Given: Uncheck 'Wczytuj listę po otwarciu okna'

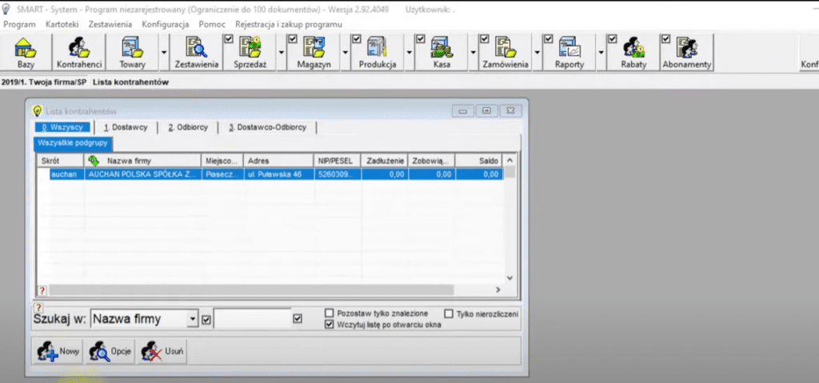Looking at the screenshot, I should [330, 325].
